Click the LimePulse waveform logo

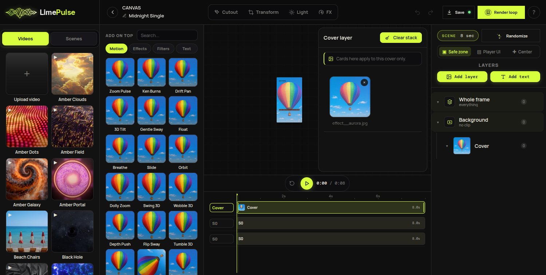pos(21,12)
